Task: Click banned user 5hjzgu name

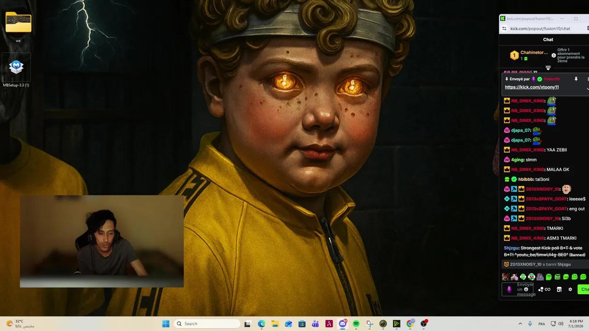Action: 511,248
